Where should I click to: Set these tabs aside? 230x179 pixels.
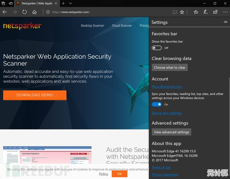tap(11, 3)
